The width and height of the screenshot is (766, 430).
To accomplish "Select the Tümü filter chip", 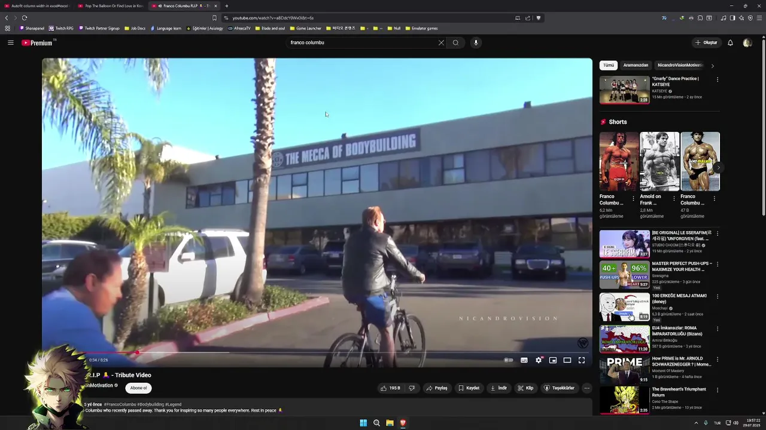I will 609,65.
